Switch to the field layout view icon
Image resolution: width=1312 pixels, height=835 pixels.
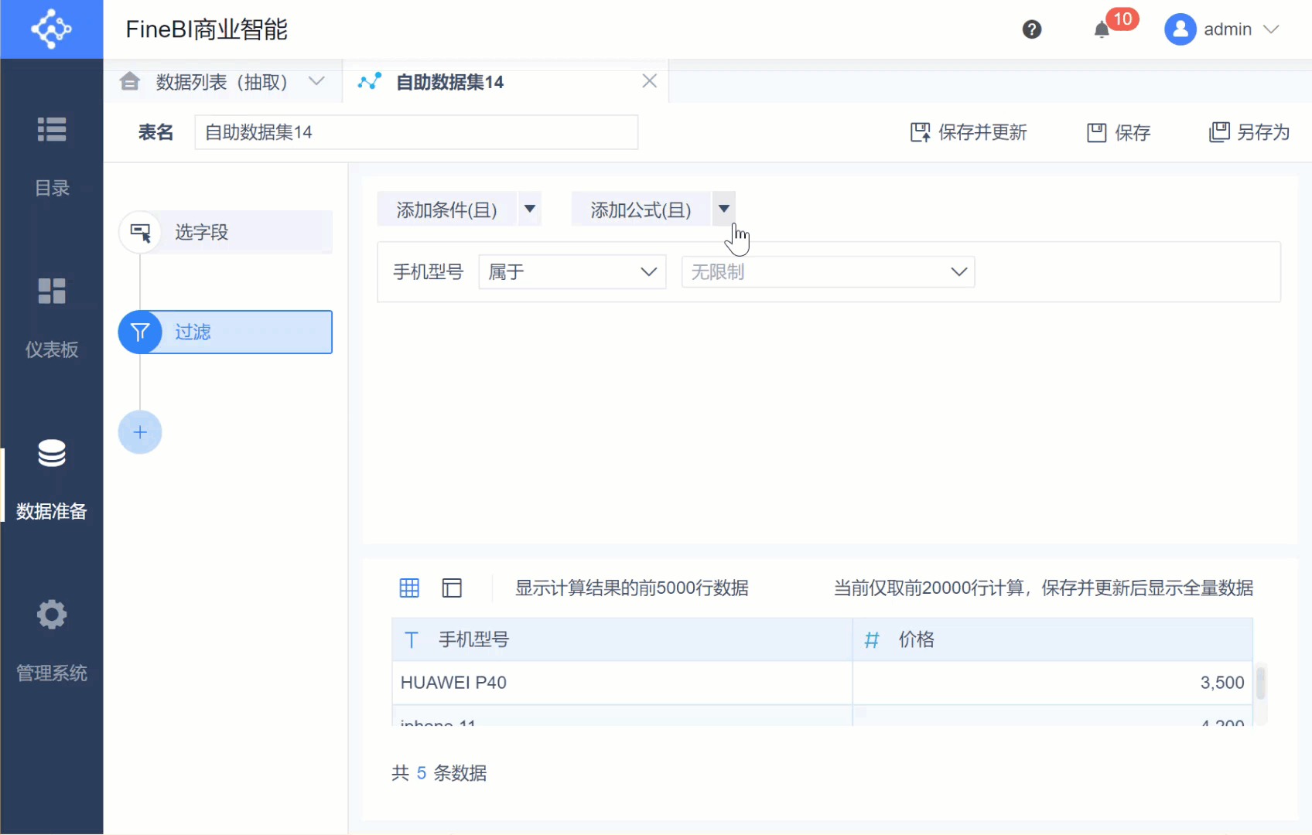[452, 588]
